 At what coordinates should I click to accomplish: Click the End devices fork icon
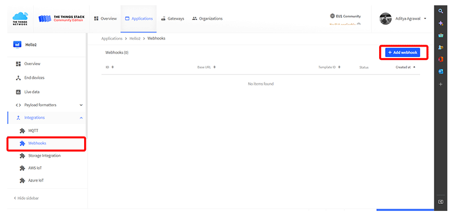click(18, 78)
